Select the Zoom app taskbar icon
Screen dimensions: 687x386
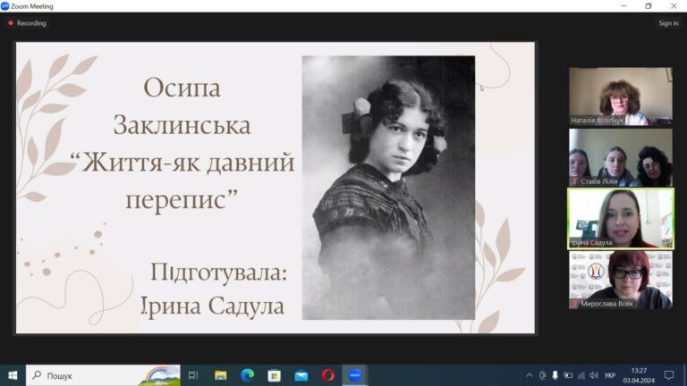coord(354,375)
